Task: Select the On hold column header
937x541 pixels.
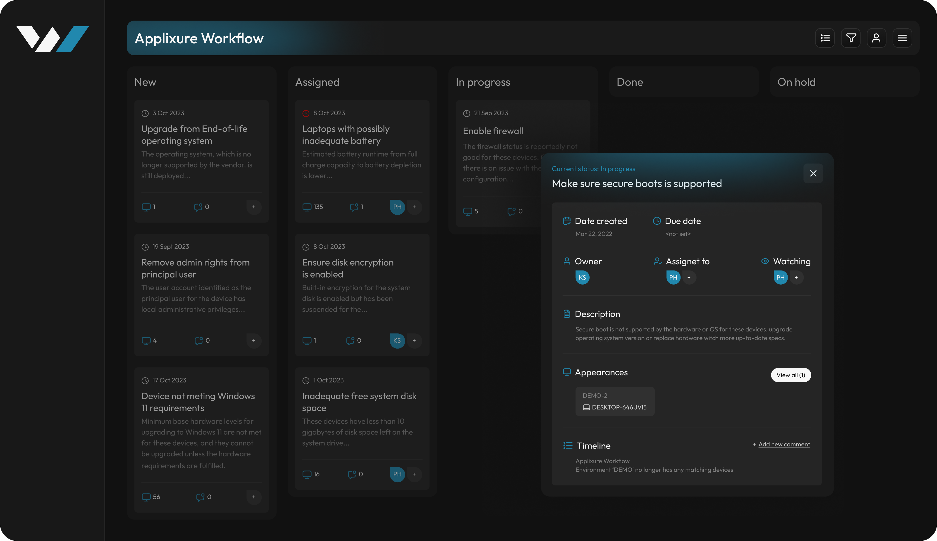Action: pos(796,82)
